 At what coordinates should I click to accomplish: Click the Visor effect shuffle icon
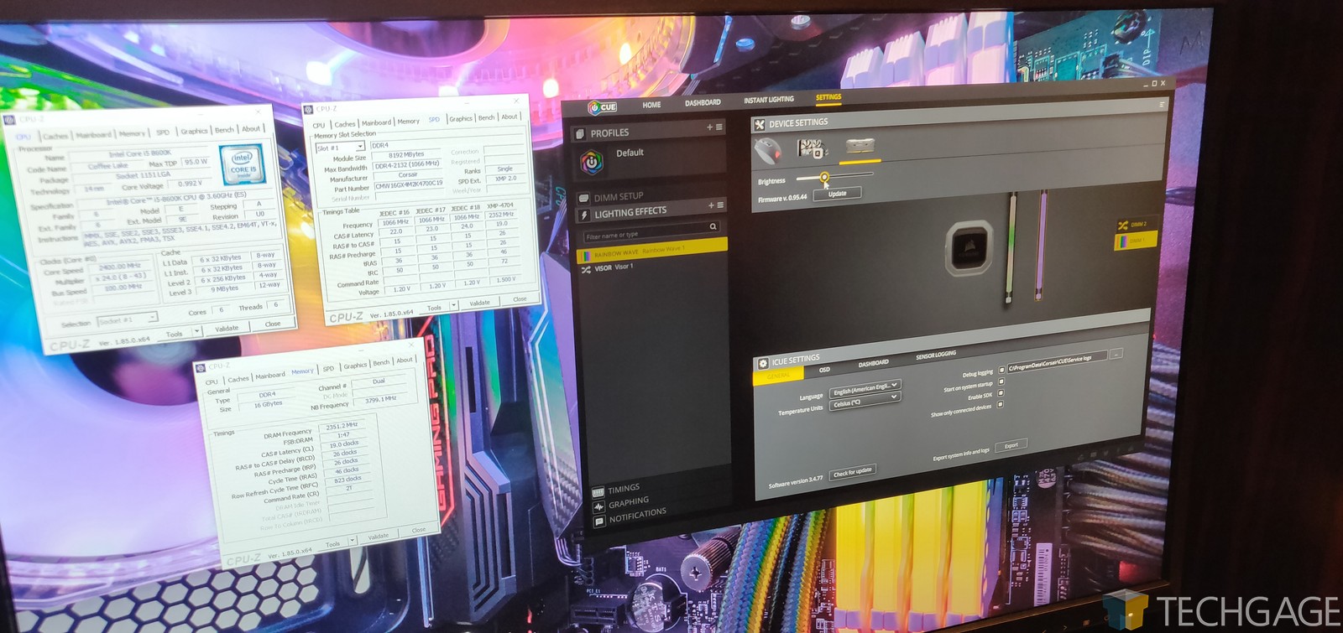(x=586, y=269)
